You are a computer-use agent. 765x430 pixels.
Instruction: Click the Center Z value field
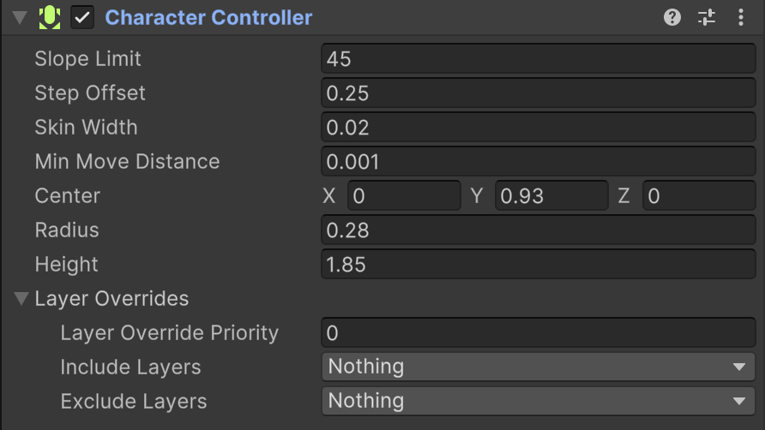698,195
